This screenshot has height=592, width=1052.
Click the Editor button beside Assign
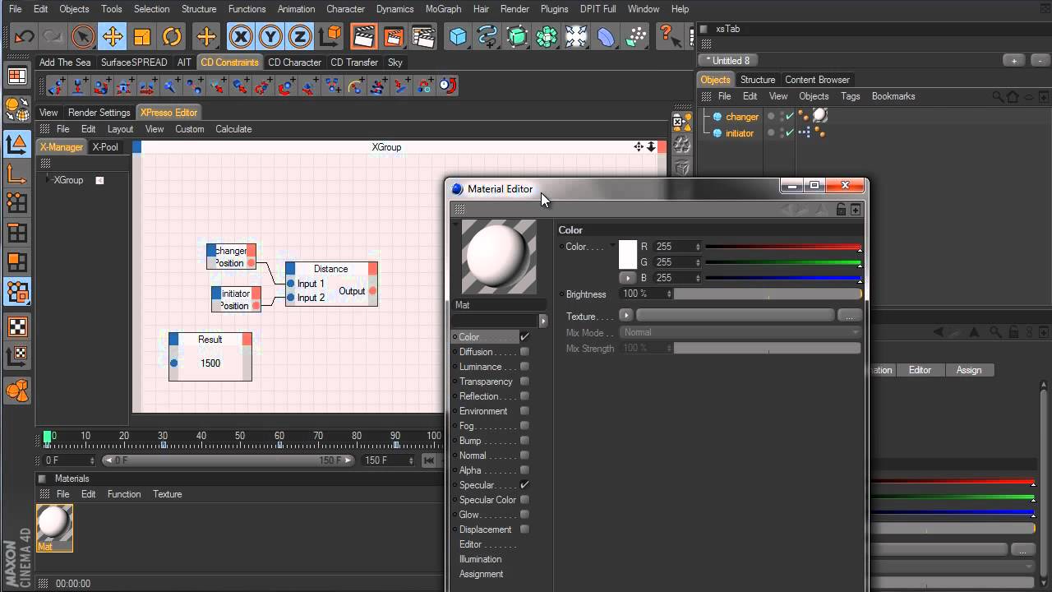pyautogui.click(x=920, y=370)
